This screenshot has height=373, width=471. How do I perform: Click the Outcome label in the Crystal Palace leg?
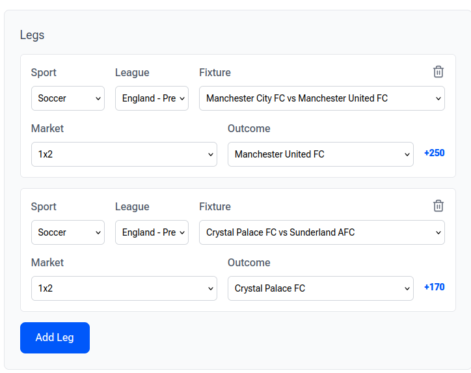tap(249, 263)
